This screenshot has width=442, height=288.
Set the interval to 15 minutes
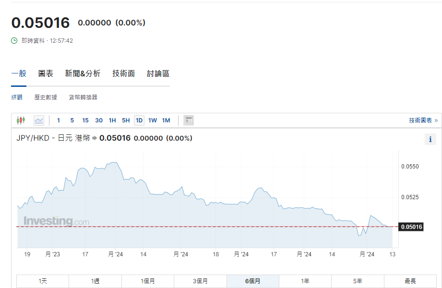click(85, 120)
